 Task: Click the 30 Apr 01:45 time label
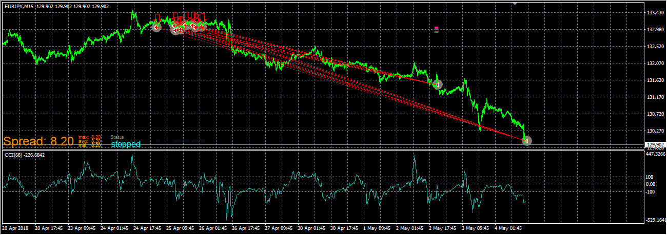[312, 228]
